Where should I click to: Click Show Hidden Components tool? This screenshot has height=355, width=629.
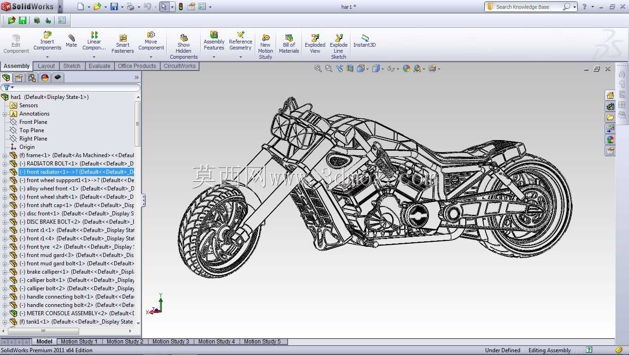184,47
